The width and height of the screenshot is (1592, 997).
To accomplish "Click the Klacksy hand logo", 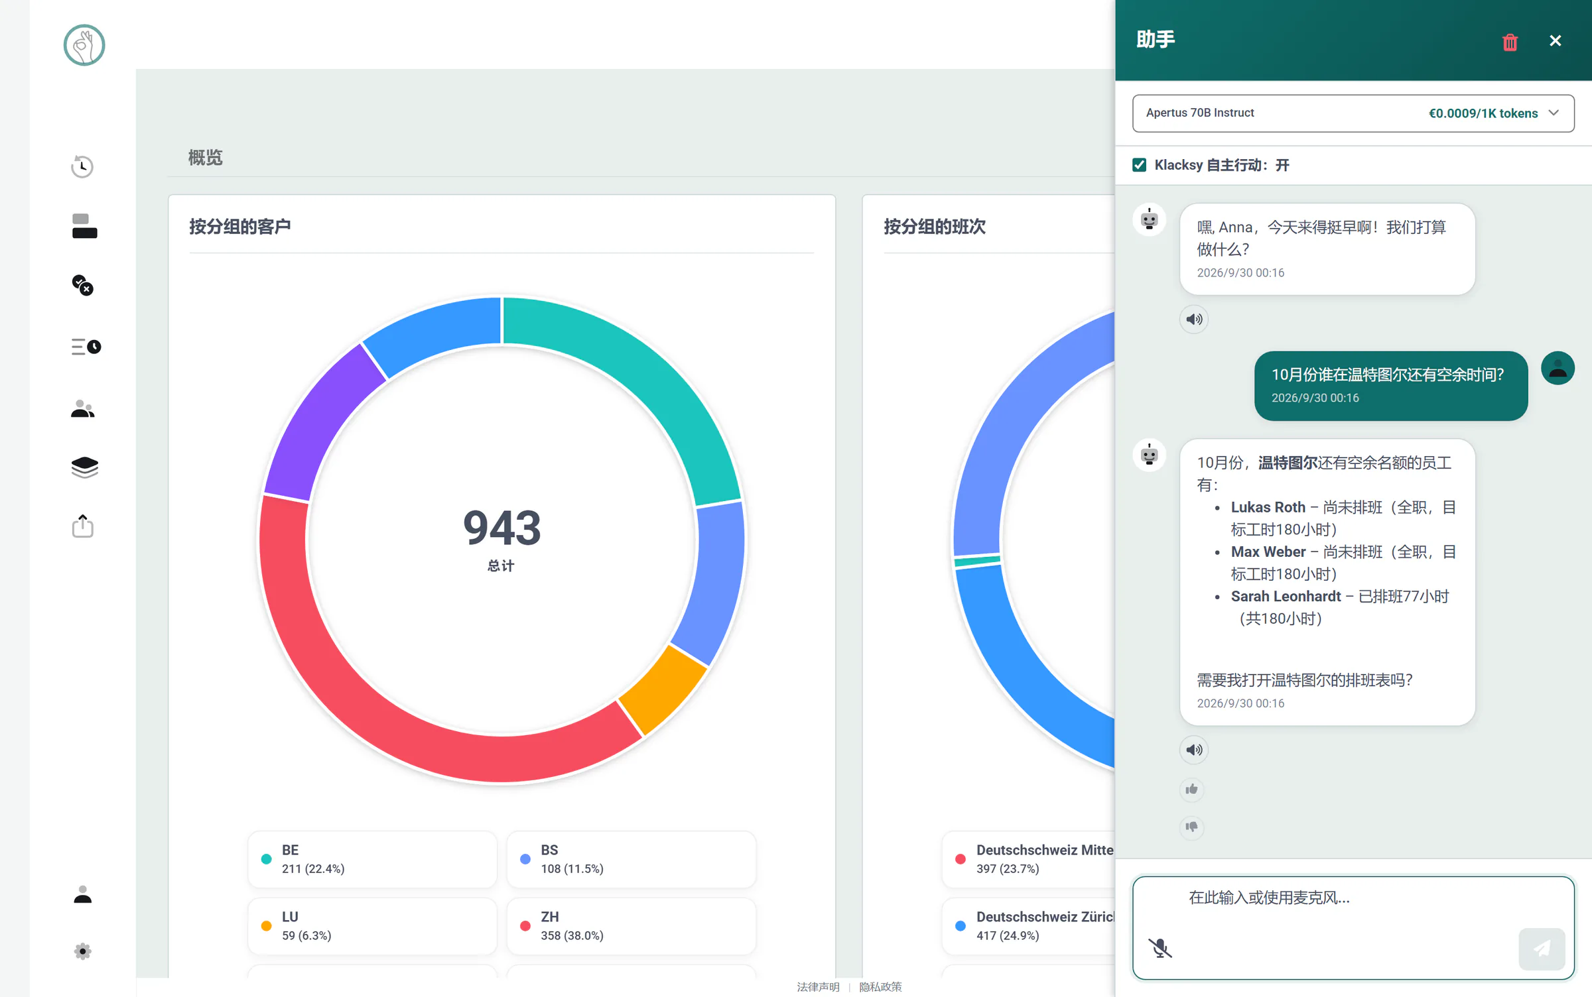I will (84, 45).
